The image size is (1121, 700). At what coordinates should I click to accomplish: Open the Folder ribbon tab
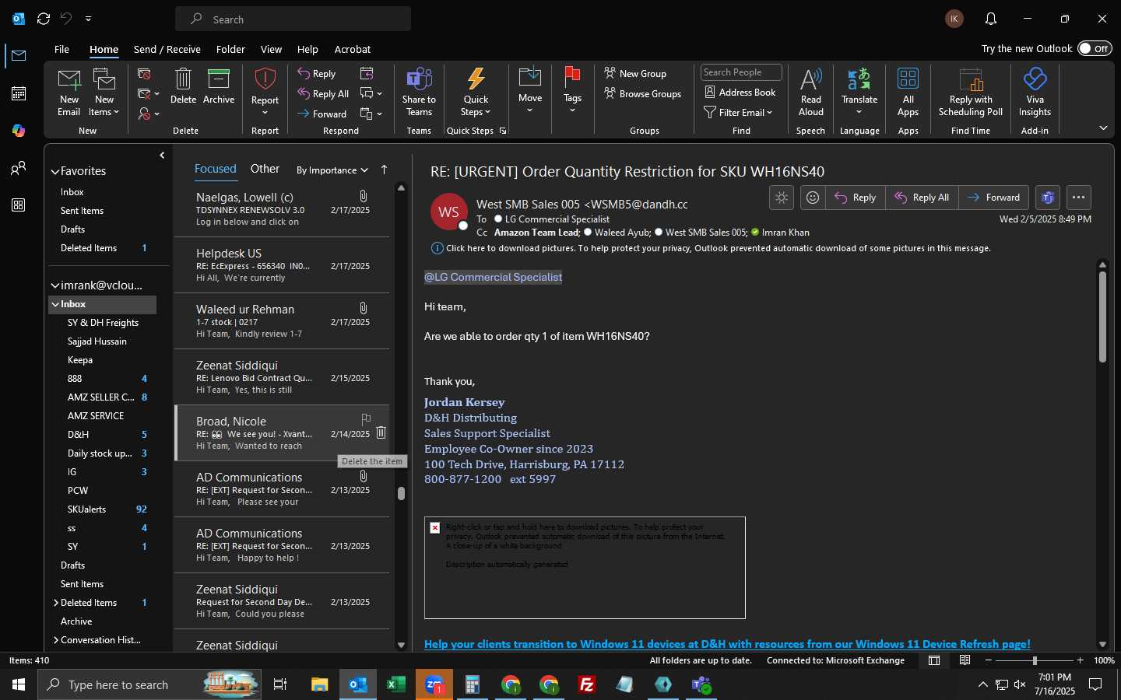point(230,49)
